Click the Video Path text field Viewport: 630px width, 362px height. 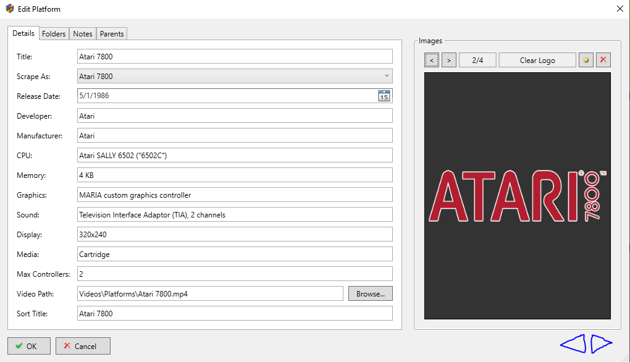(x=210, y=293)
